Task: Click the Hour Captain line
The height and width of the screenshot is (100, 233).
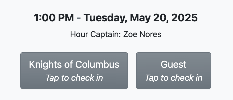Action: 116,35
